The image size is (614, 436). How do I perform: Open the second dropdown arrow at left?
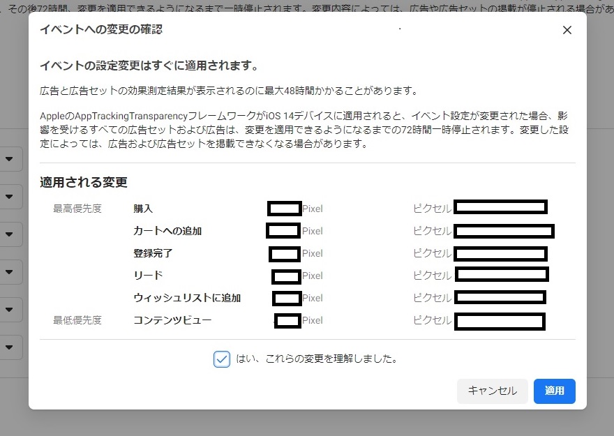10,196
